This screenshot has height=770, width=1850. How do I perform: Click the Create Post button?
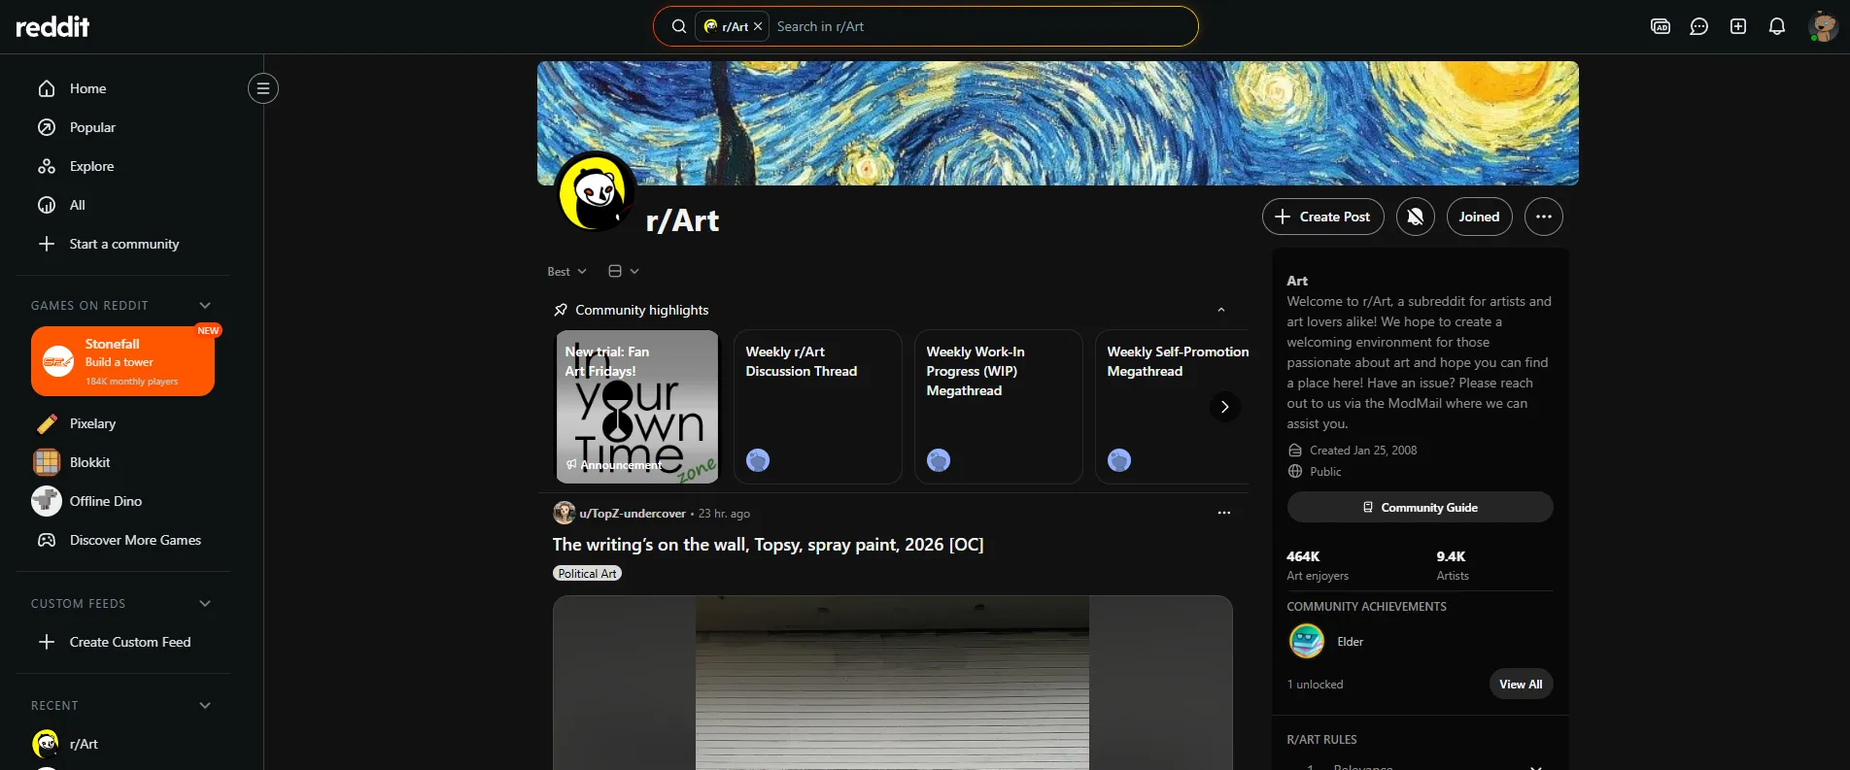[1322, 217]
